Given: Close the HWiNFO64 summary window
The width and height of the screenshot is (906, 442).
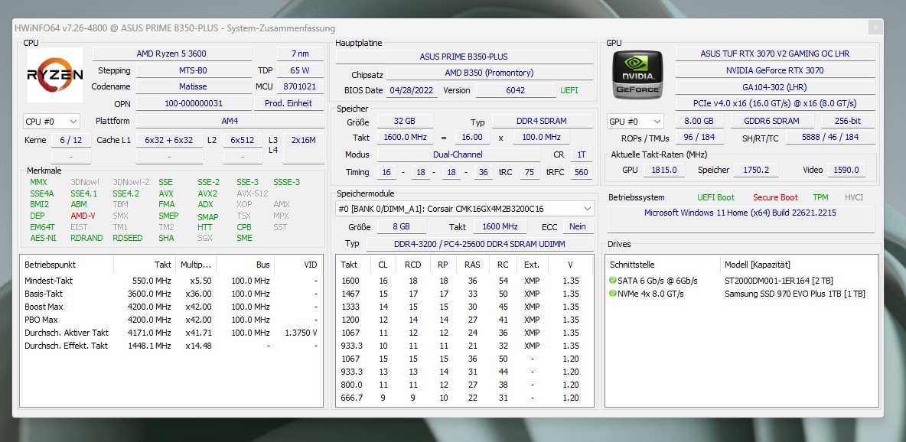Looking at the screenshot, I should [x=875, y=28].
